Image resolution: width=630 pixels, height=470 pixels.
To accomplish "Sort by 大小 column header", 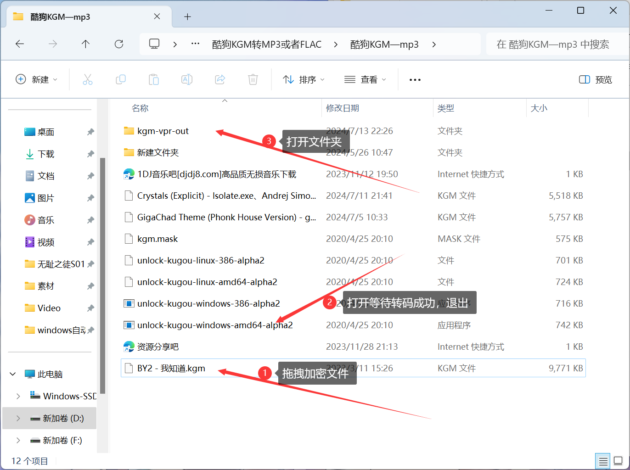I will click(x=539, y=108).
